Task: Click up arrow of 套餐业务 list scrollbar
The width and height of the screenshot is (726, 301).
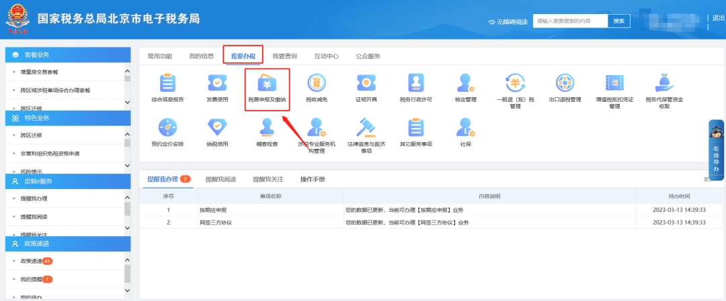Action: (127, 70)
